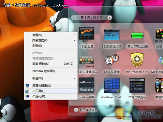Image resolution: width=163 pixels, height=122 pixels.
Task: Click the ！我的股票 gadget label
Action: tap(86, 47)
